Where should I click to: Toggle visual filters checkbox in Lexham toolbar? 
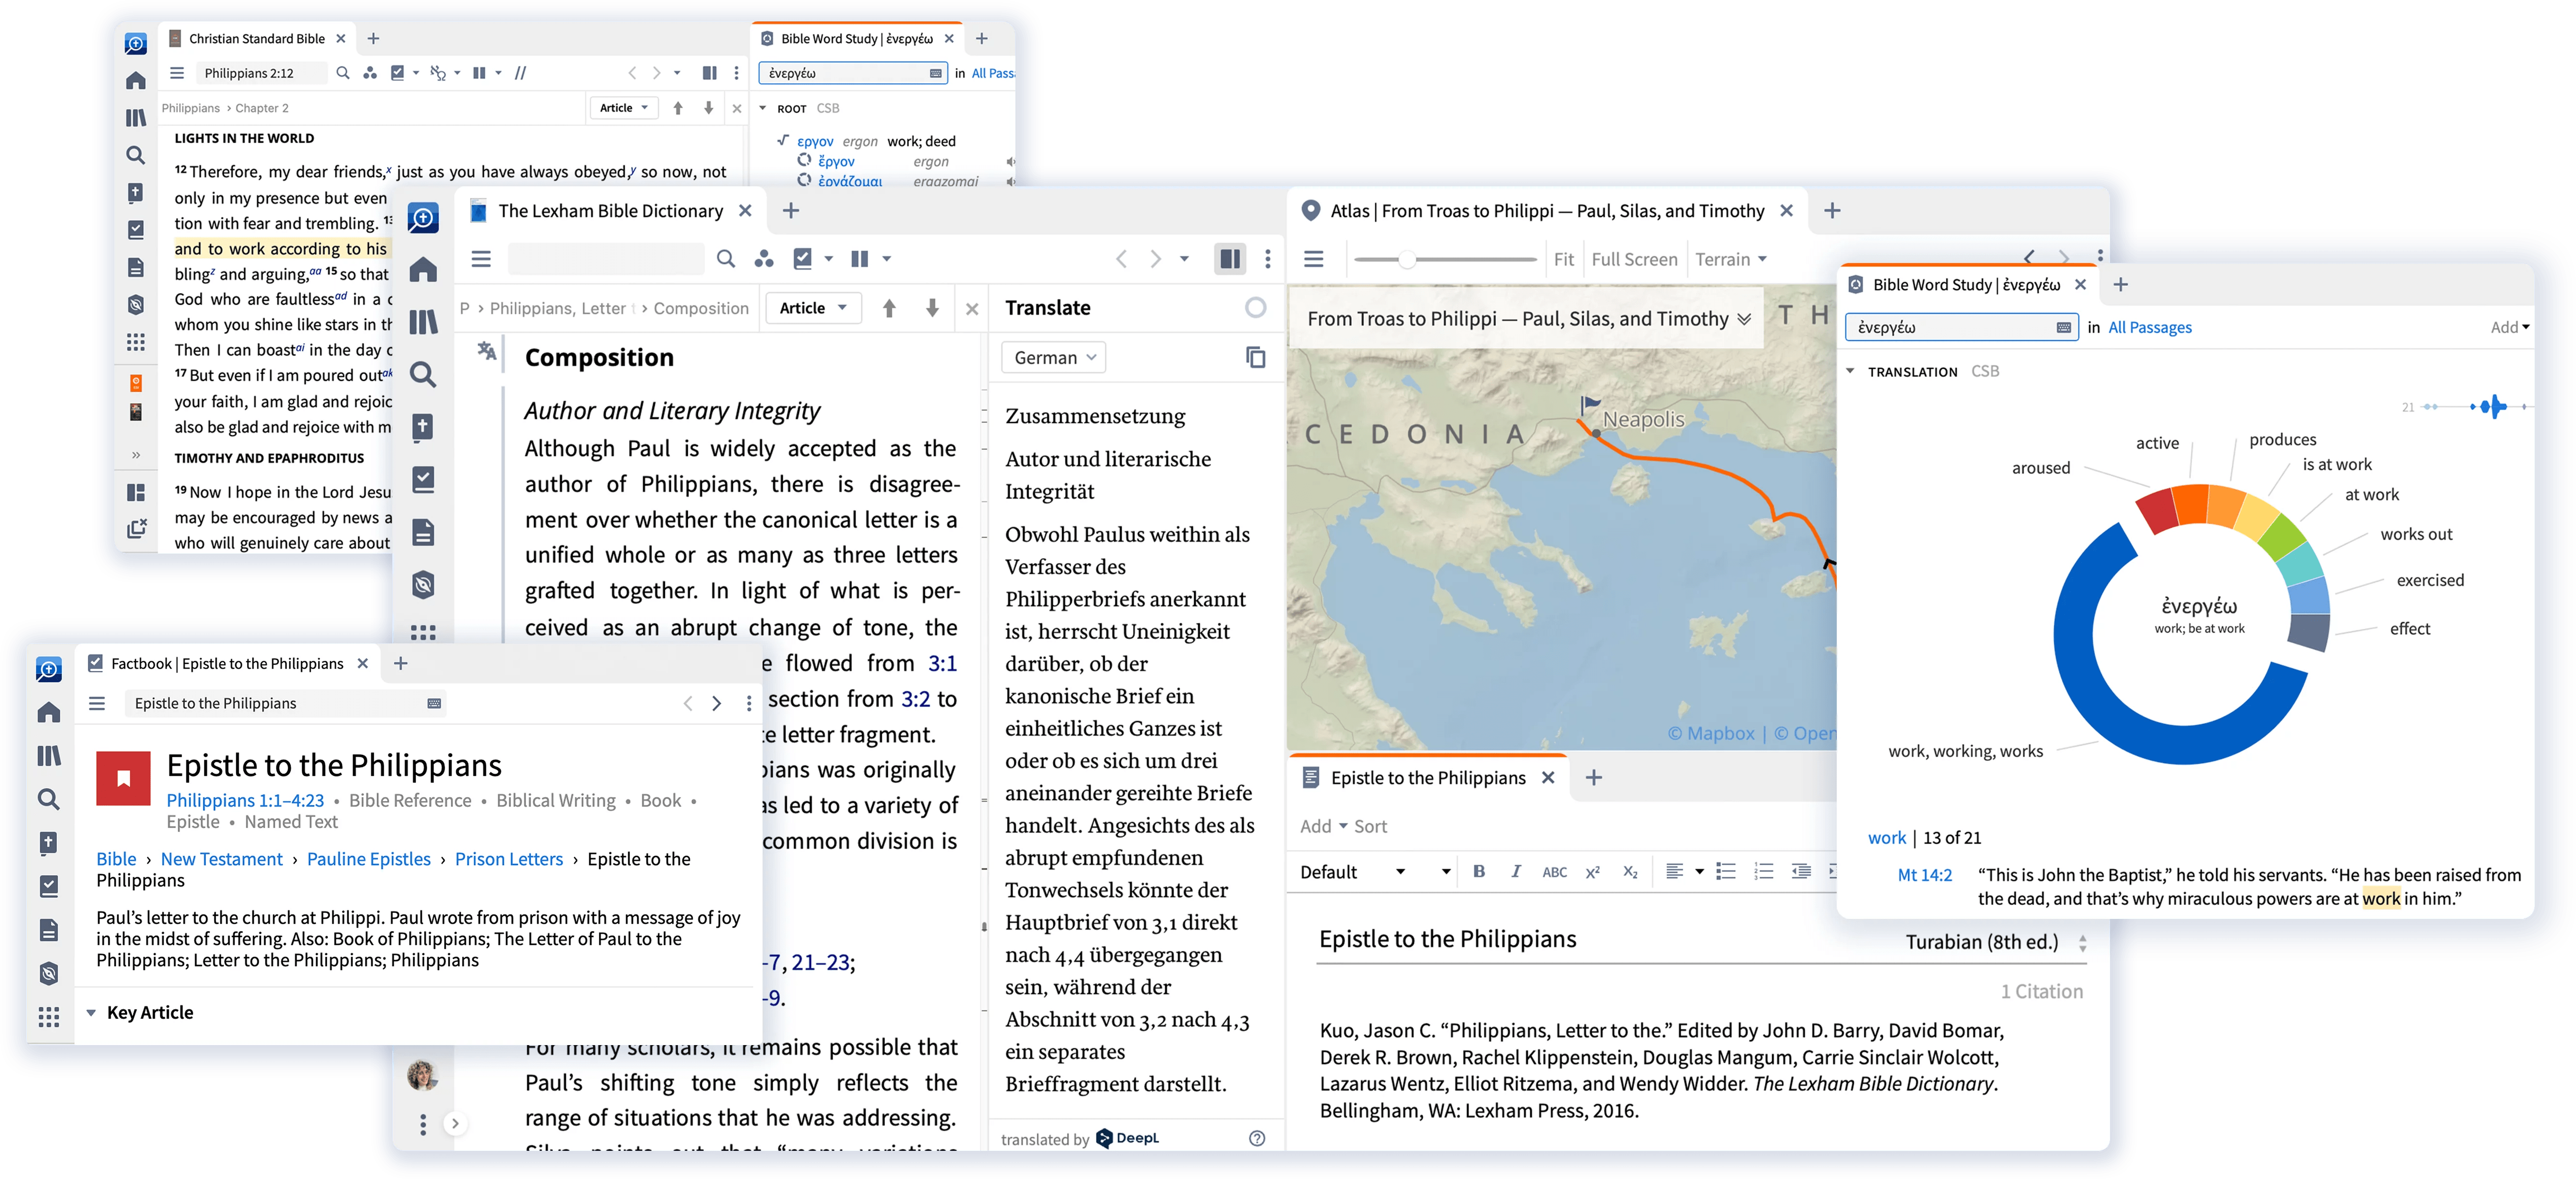pos(802,259)
